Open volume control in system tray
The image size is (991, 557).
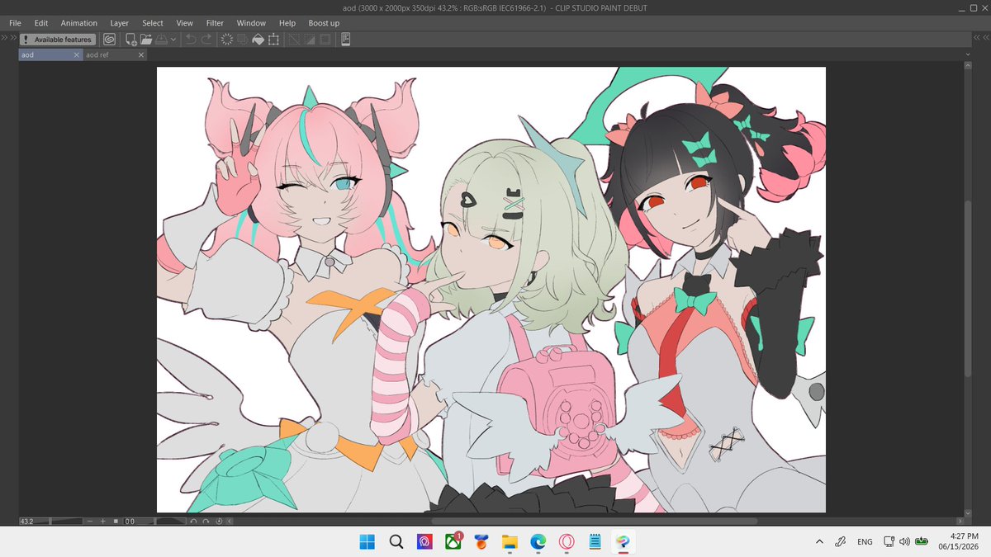(x=904, y=542)
